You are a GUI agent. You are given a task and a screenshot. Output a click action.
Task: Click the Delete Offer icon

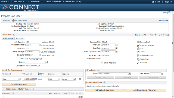pos(138,59)
